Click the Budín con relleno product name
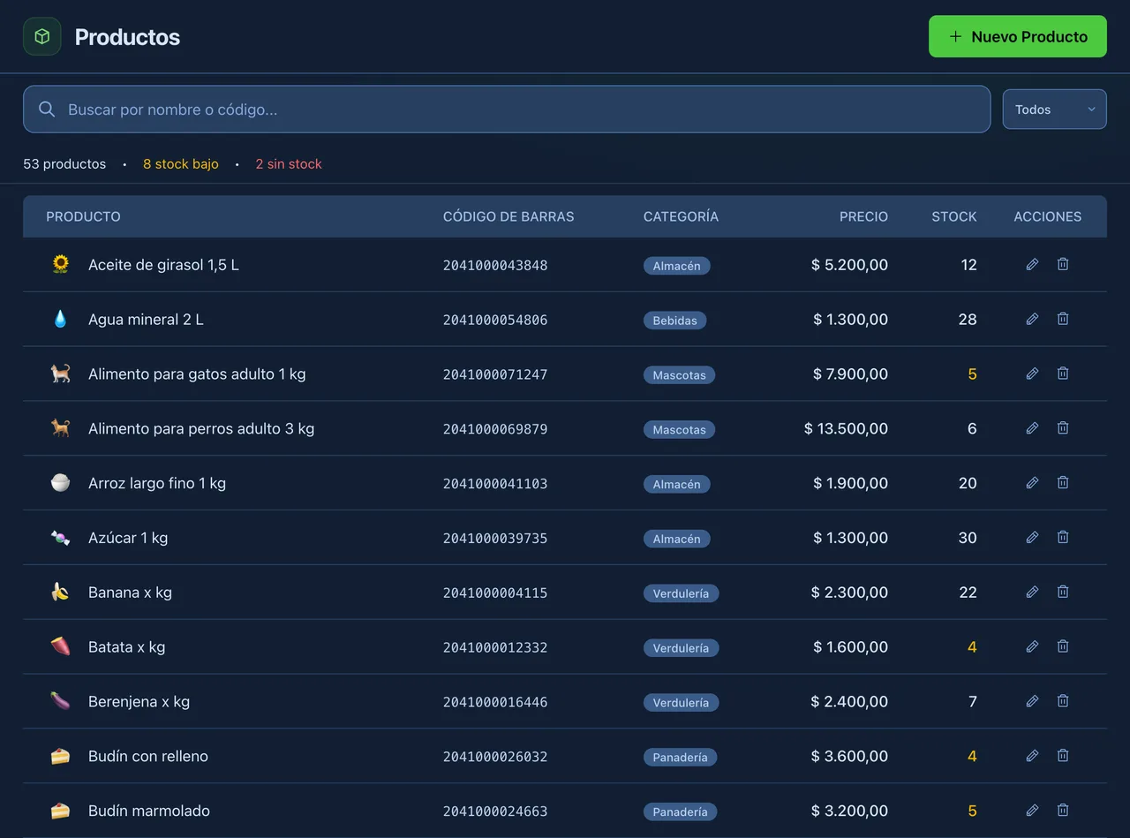 tap(148, 756)
